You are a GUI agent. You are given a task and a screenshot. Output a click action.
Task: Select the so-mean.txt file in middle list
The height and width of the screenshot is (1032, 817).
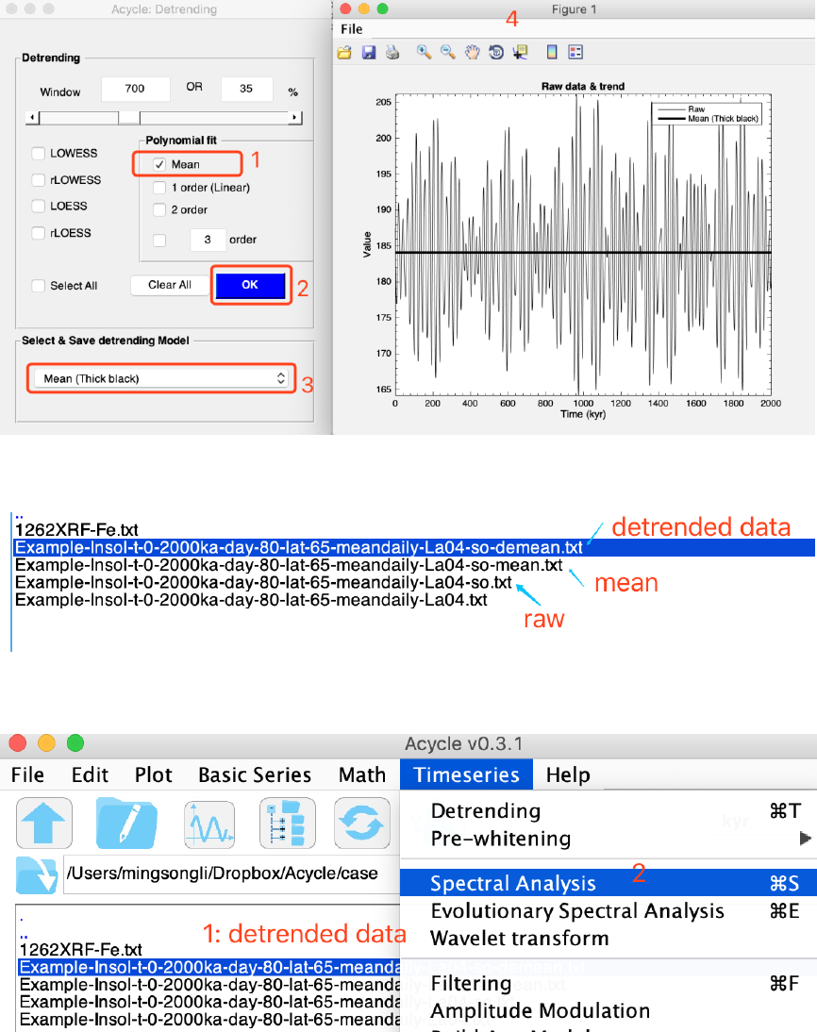[x=289, y=565]
